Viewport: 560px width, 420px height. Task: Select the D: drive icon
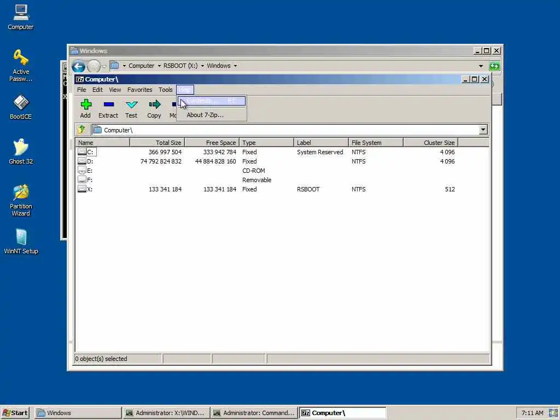point(82,161)
